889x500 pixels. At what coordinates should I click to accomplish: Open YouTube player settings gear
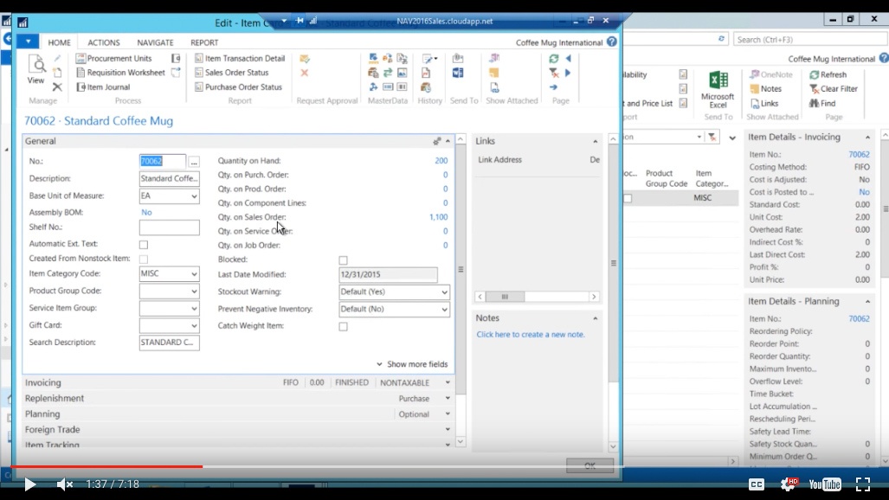pos(789,484)
